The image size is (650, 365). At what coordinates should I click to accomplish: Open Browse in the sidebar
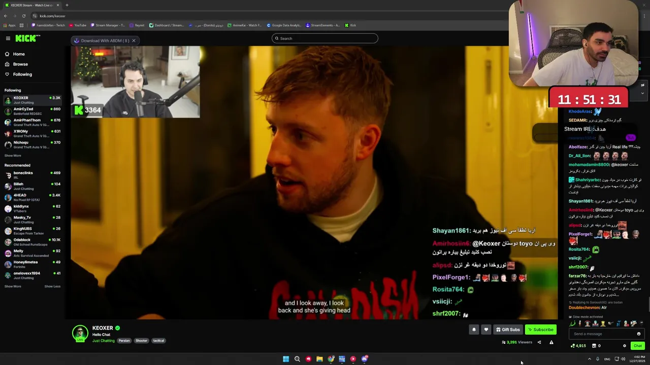click(20, 64)
